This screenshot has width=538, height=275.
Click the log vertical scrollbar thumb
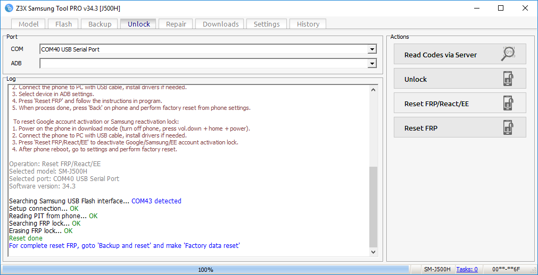tap(374, 207)
